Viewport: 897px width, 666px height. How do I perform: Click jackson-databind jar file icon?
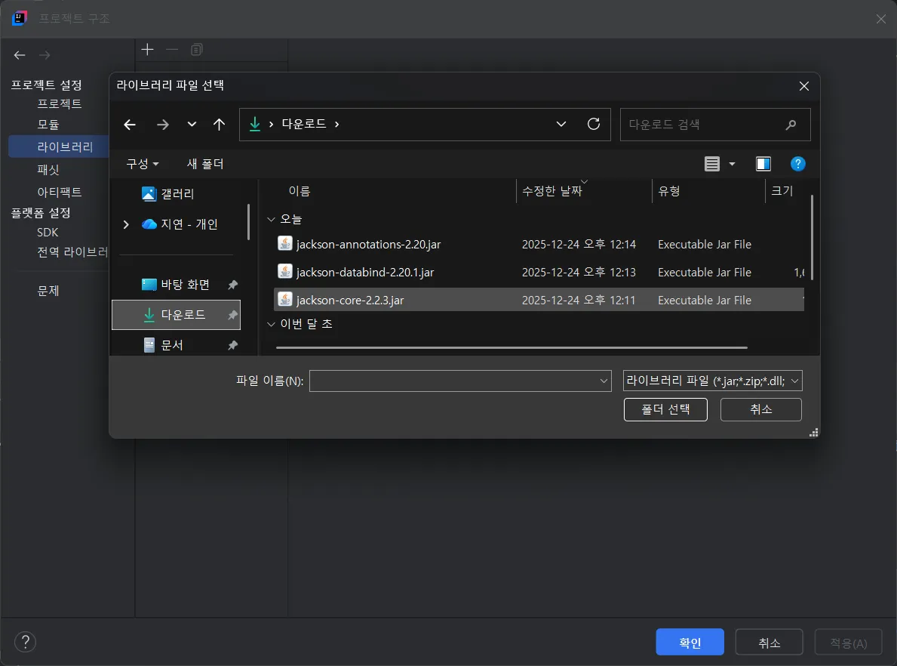tap(285, 271)
